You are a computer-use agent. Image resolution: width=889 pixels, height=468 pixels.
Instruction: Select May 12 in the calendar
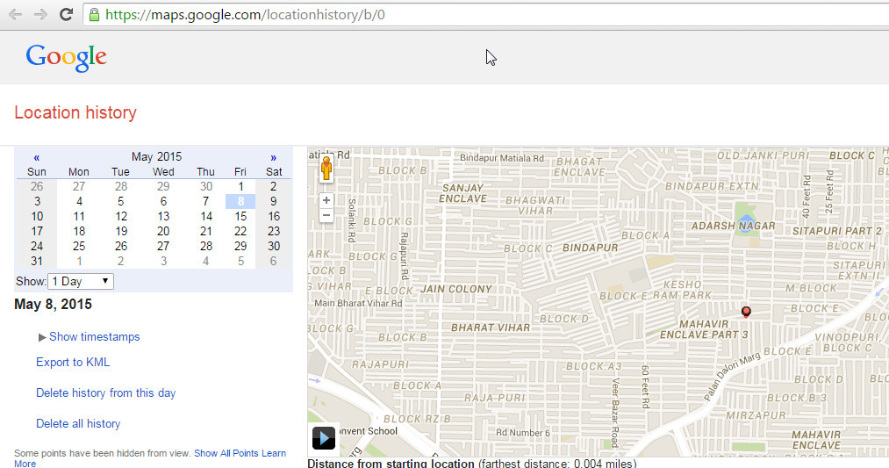pos(121,216)
